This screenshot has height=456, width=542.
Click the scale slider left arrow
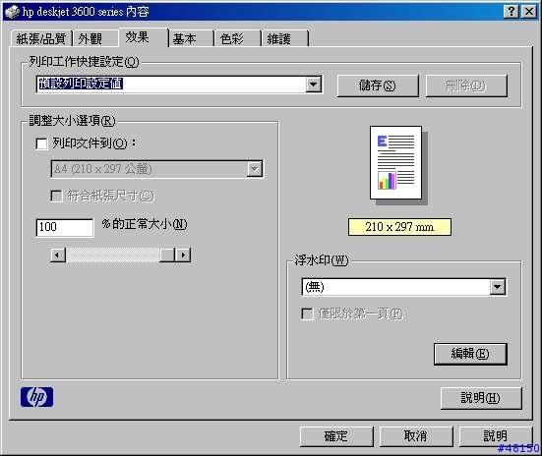point(58,255)
